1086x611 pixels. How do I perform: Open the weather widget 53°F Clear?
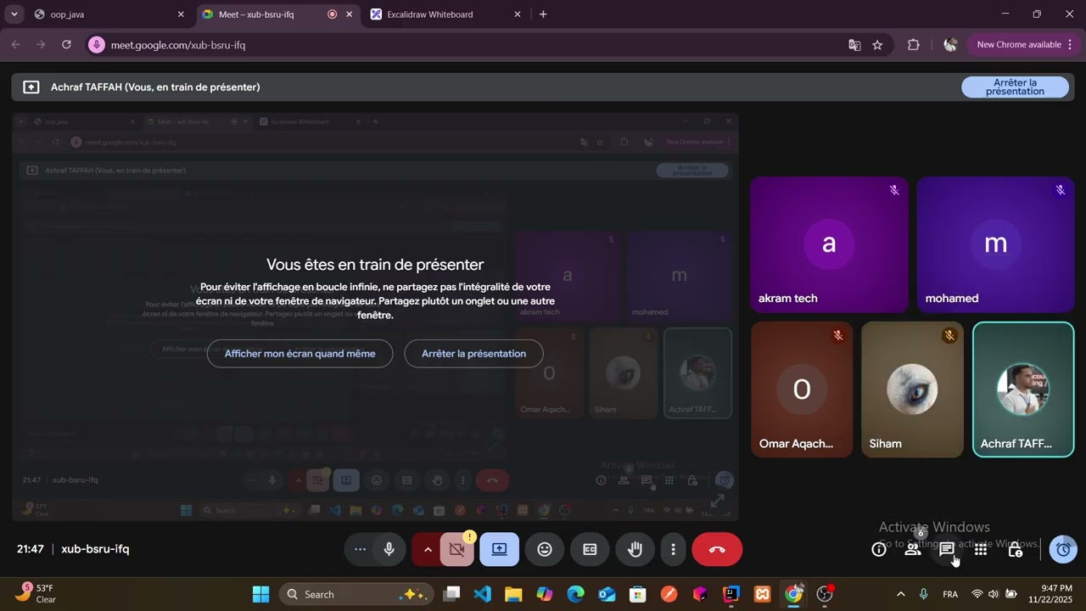[x=36, y=594]
